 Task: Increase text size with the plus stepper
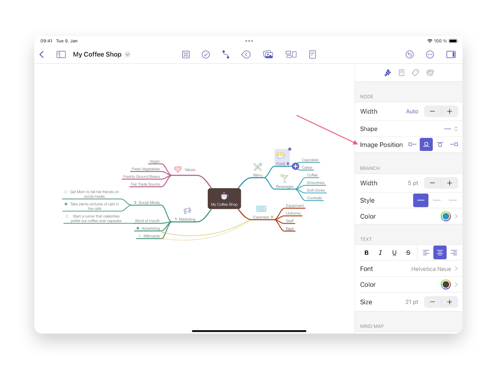pos(450,302)
